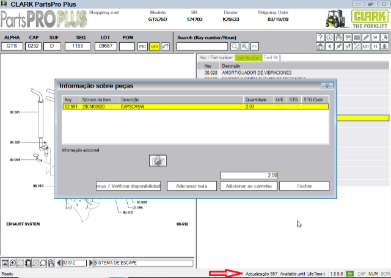Viewport: 391px width, 278px height.
Task: Click the advanced search magnifier icon
Action: [x=244, y=46]
